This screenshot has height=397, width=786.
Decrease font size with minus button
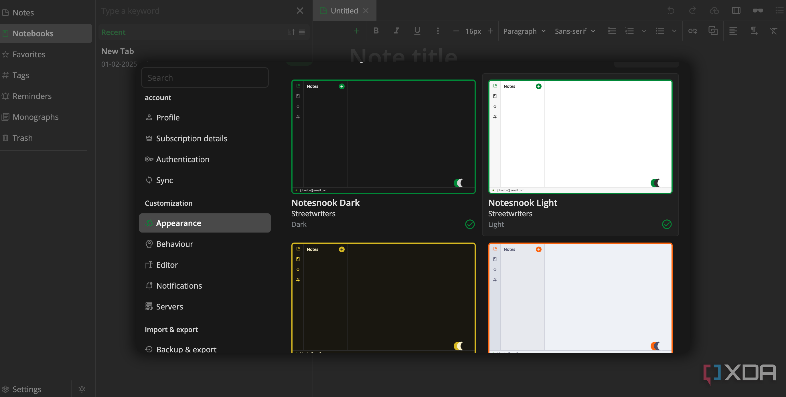(x=456, y=31)
